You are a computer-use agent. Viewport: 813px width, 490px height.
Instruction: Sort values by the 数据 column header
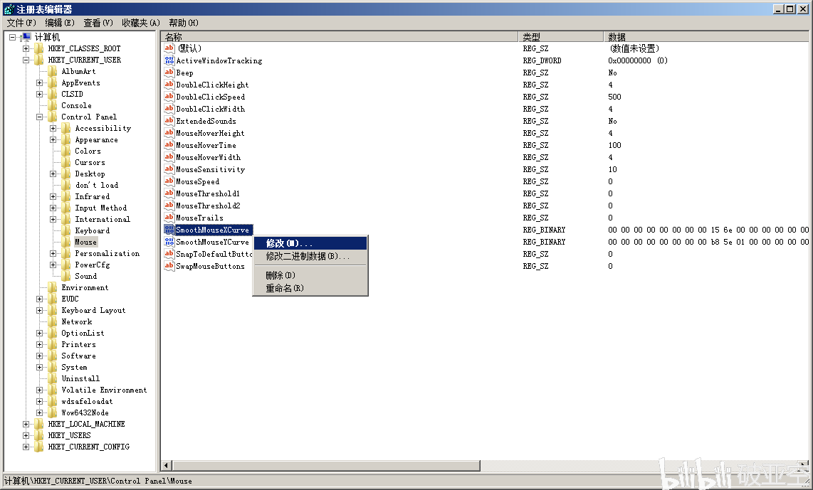[x=706, y=37]
